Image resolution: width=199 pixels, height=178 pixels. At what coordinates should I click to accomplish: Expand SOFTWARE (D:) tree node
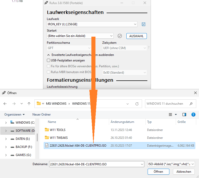pyautogui.click(x=6, y=131)
